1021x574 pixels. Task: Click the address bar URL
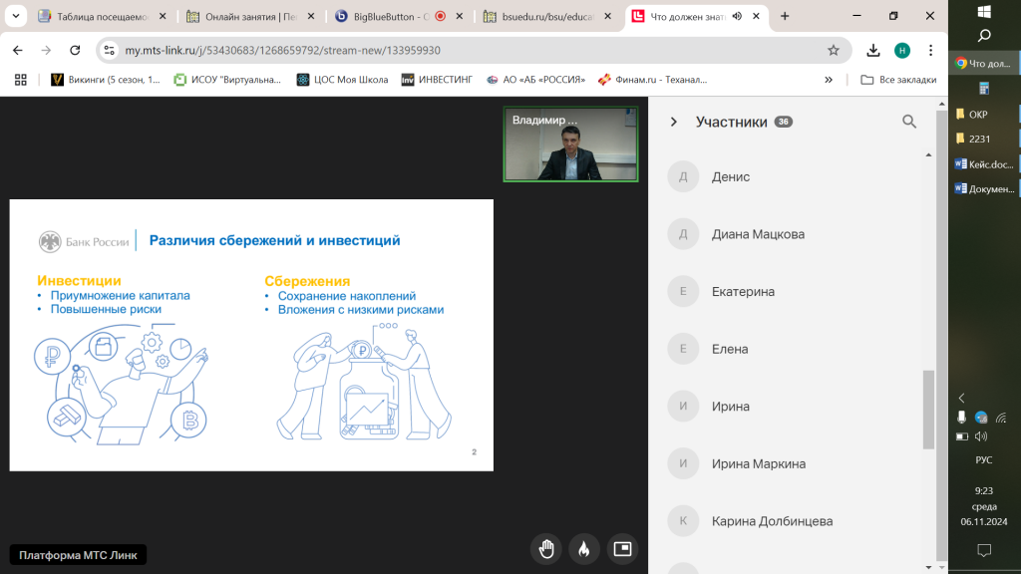pos(282,50)
